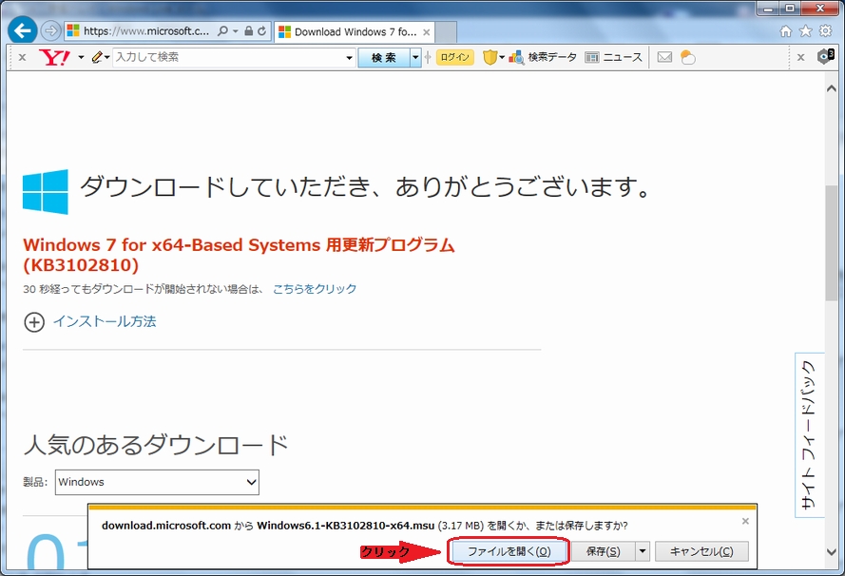The height and width of the screenshot is (576, 845).
Task: Open the Tools gear icon
Action: click(x=826, y=31)
